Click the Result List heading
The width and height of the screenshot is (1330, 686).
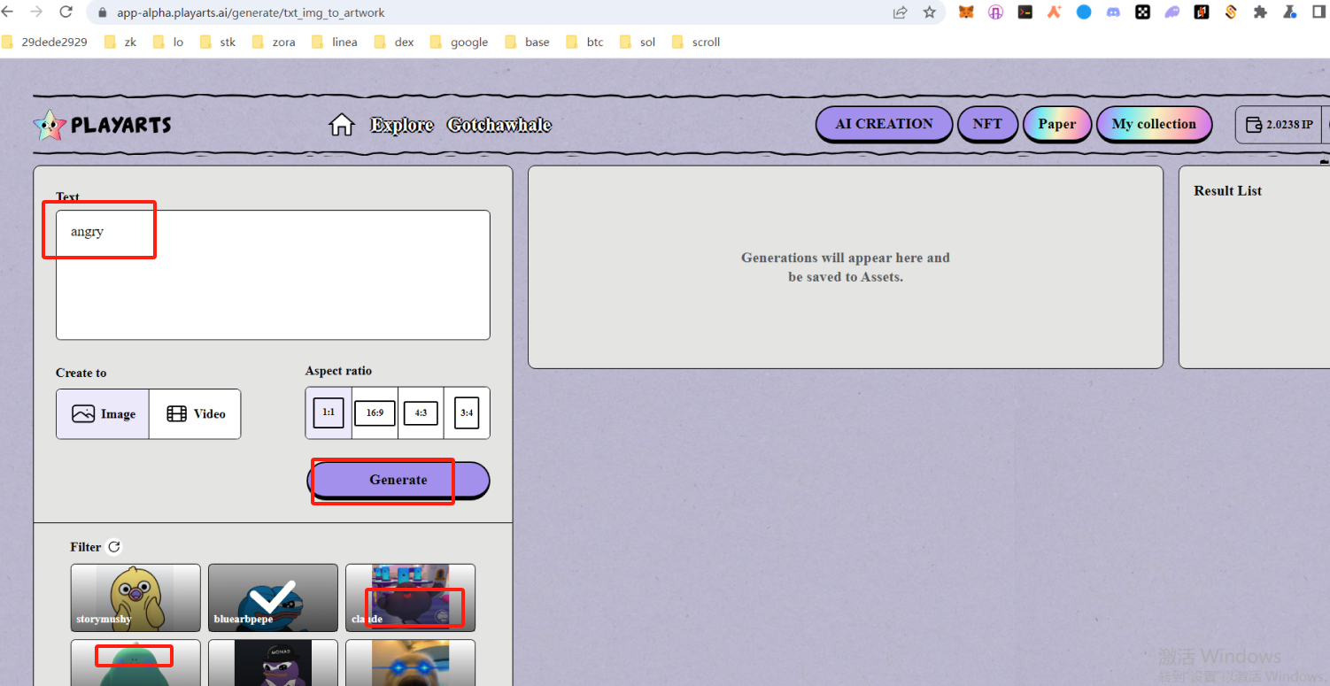1227,190
